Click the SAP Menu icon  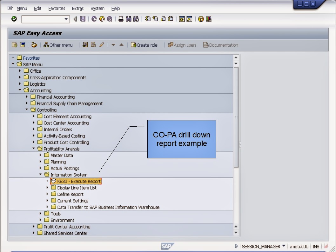[x=23, y=45]
